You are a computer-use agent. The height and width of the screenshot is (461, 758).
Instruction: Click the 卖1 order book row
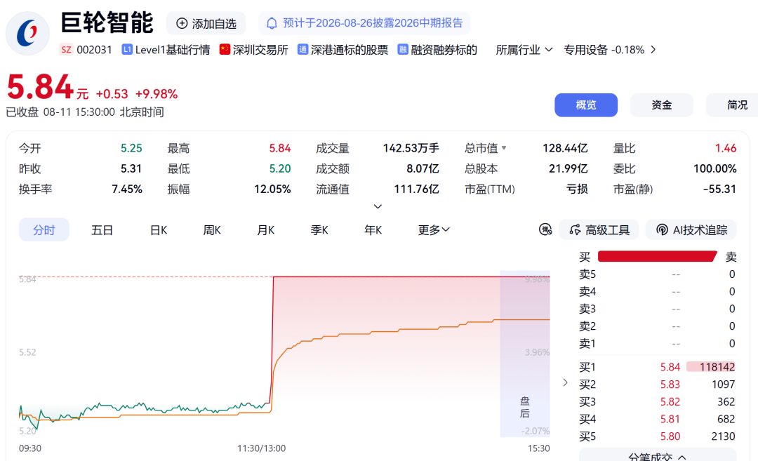tap(657, 344)
